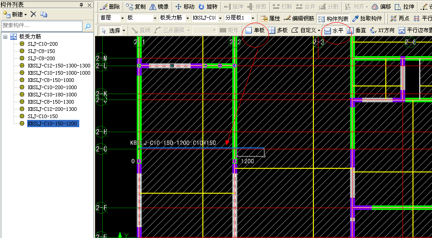
Task: Select SLJ-C10-150 in the list
Action: 43,116
